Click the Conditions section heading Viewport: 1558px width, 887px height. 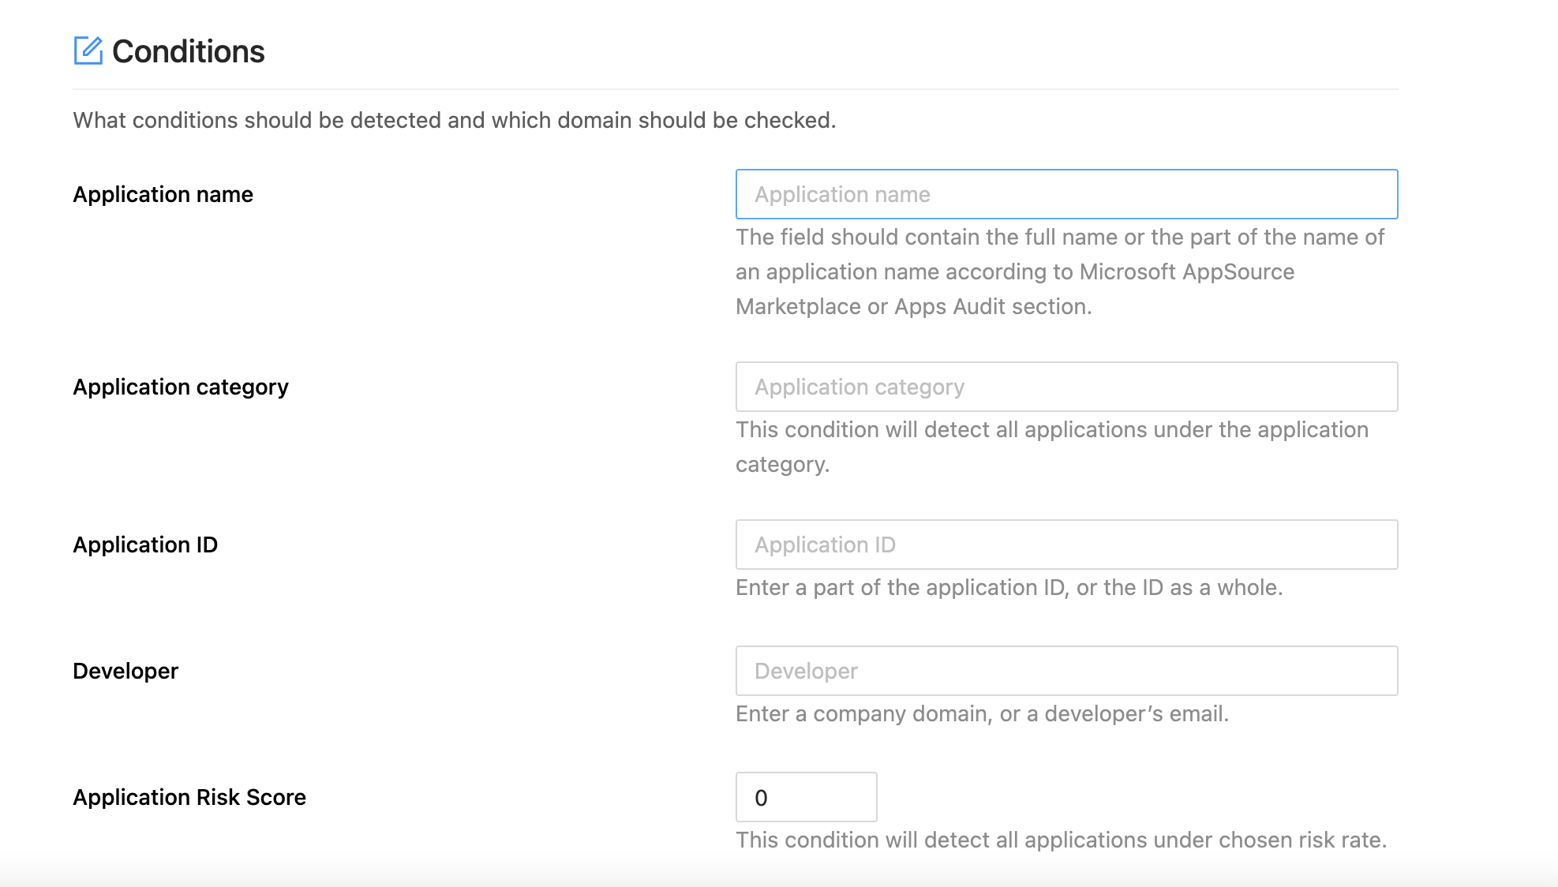(188, 51)
